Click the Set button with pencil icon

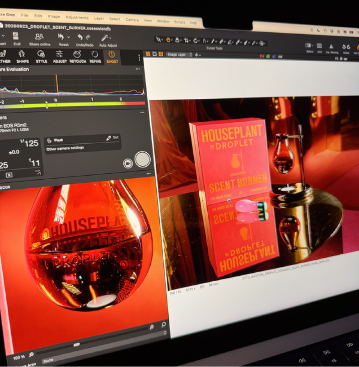pos(112,138)
